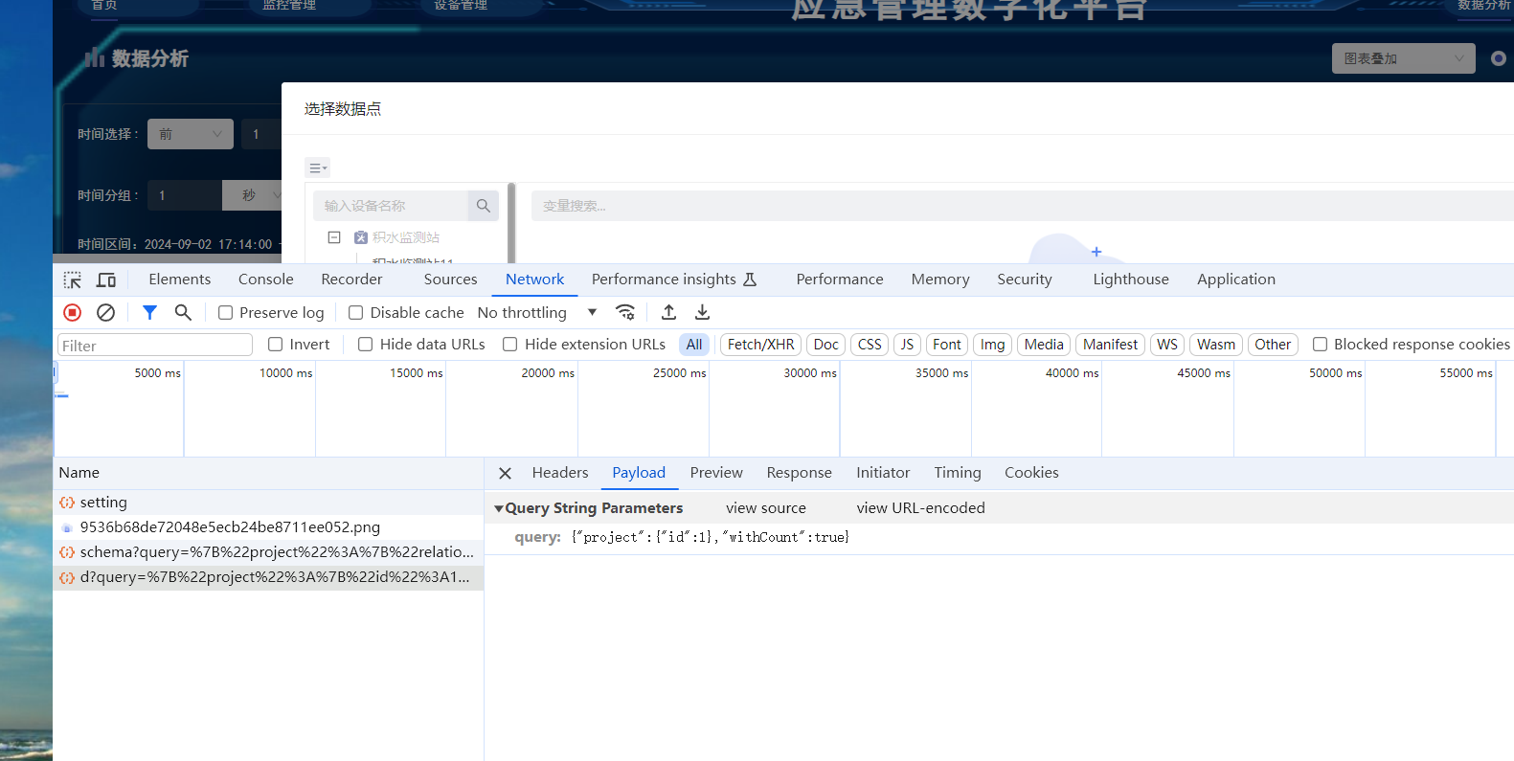This screenshot has height=761, width=1514.
Task: Check Hide extension URLs
Action: pos(510,345)
